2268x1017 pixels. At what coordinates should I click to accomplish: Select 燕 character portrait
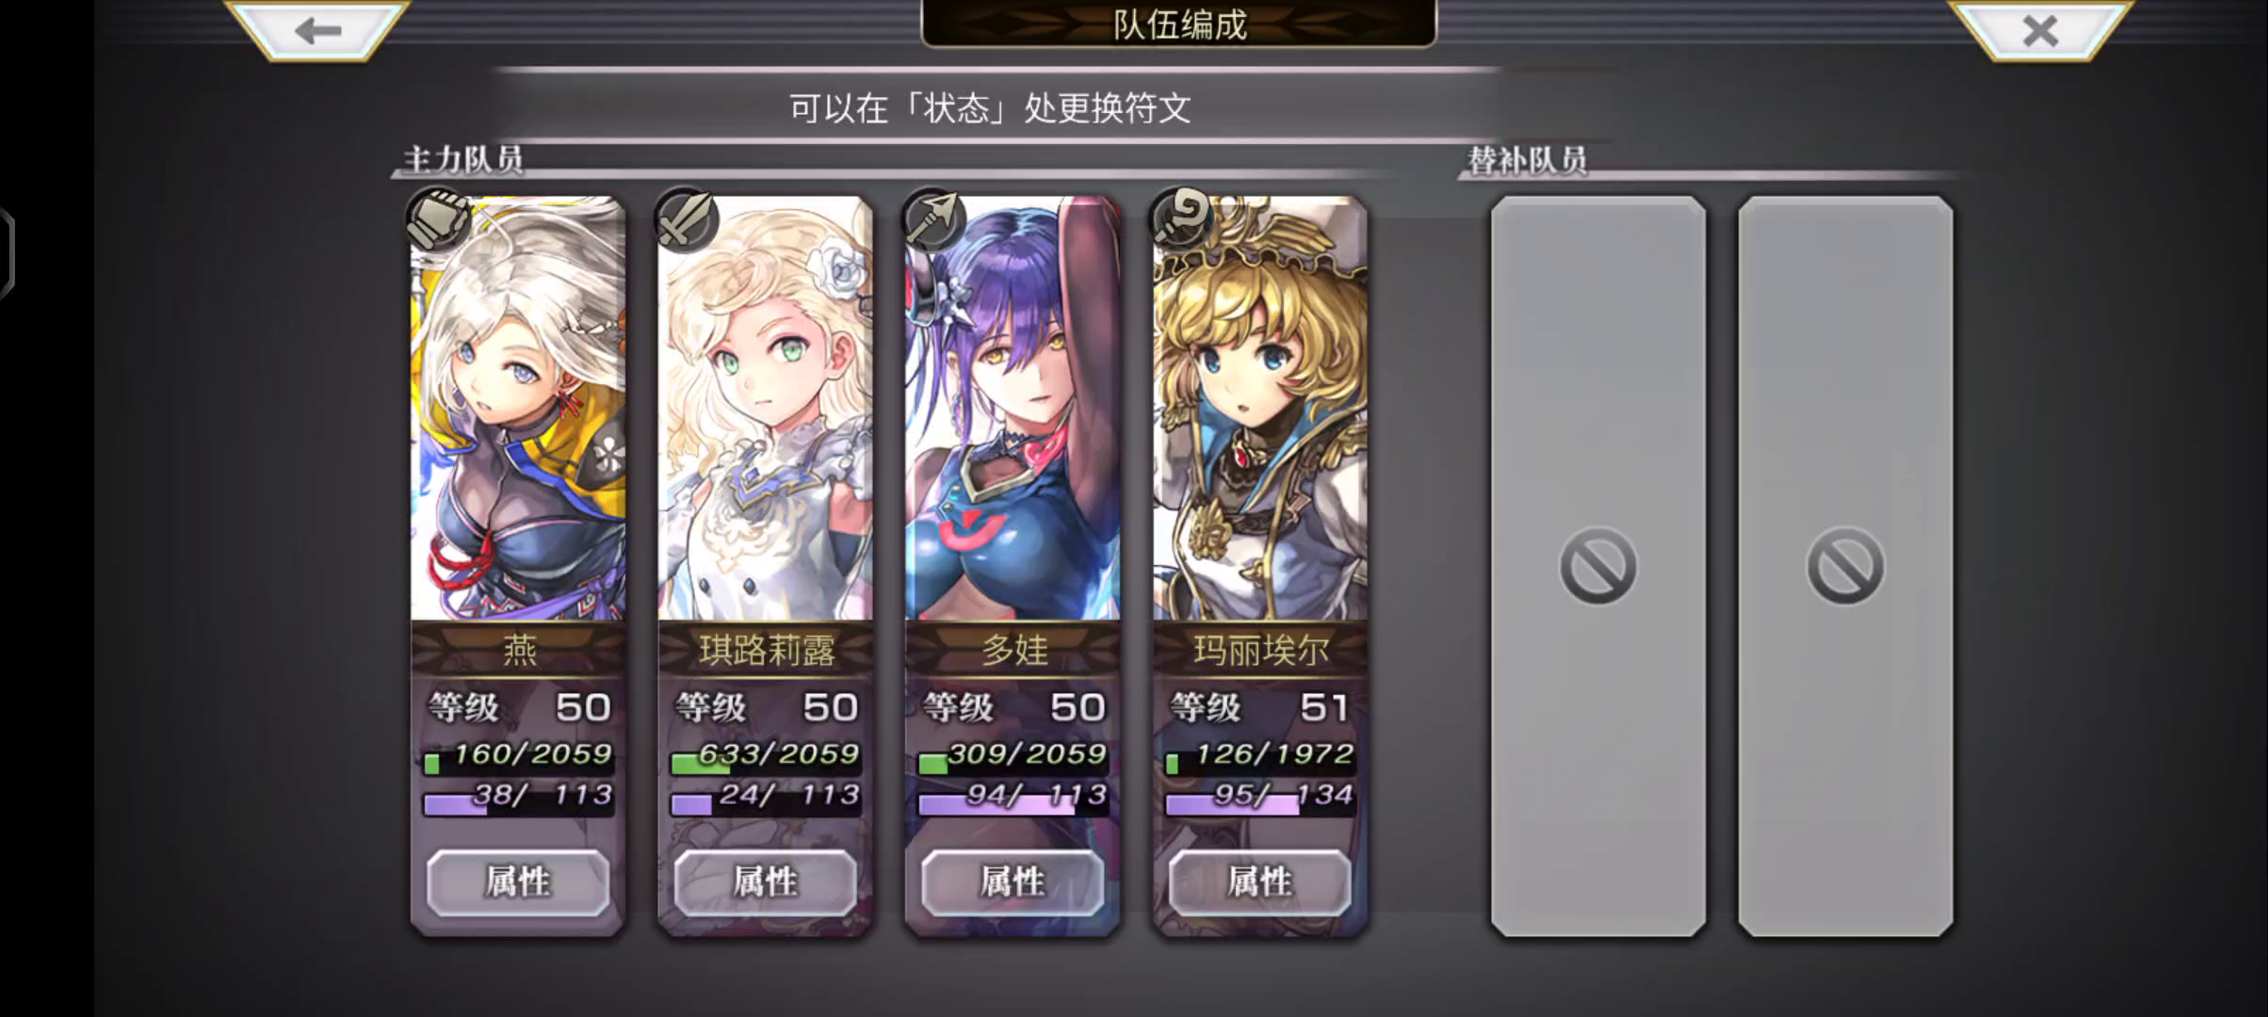pyautogui.click(x=518, y=408)
